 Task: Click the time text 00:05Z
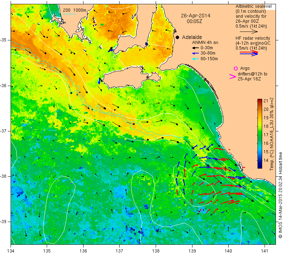[x=195, y=21]
